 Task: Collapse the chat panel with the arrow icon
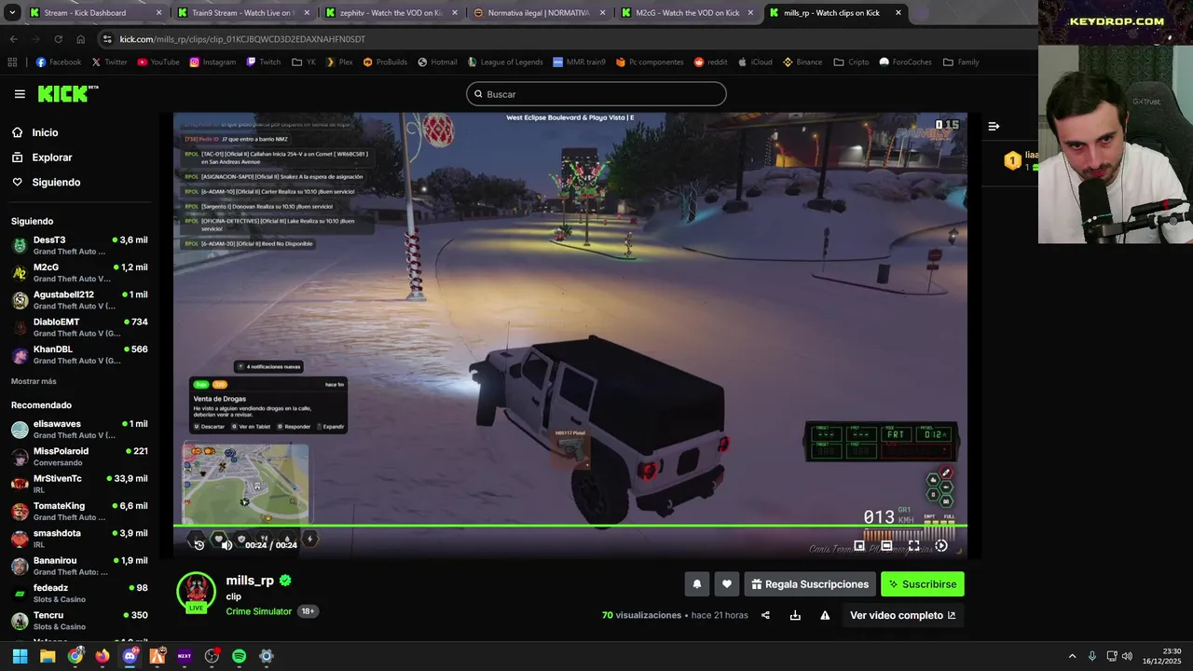coord(994,126)
